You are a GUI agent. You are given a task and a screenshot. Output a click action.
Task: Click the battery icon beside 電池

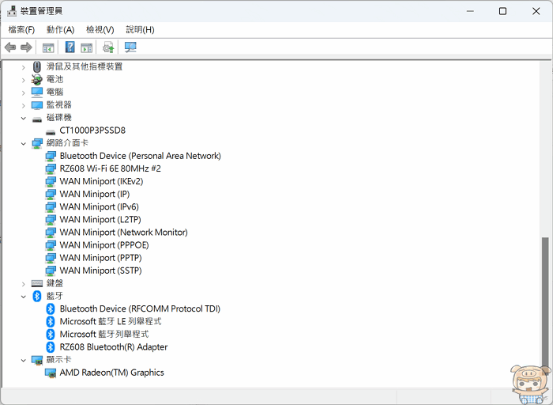click(36, 79)
